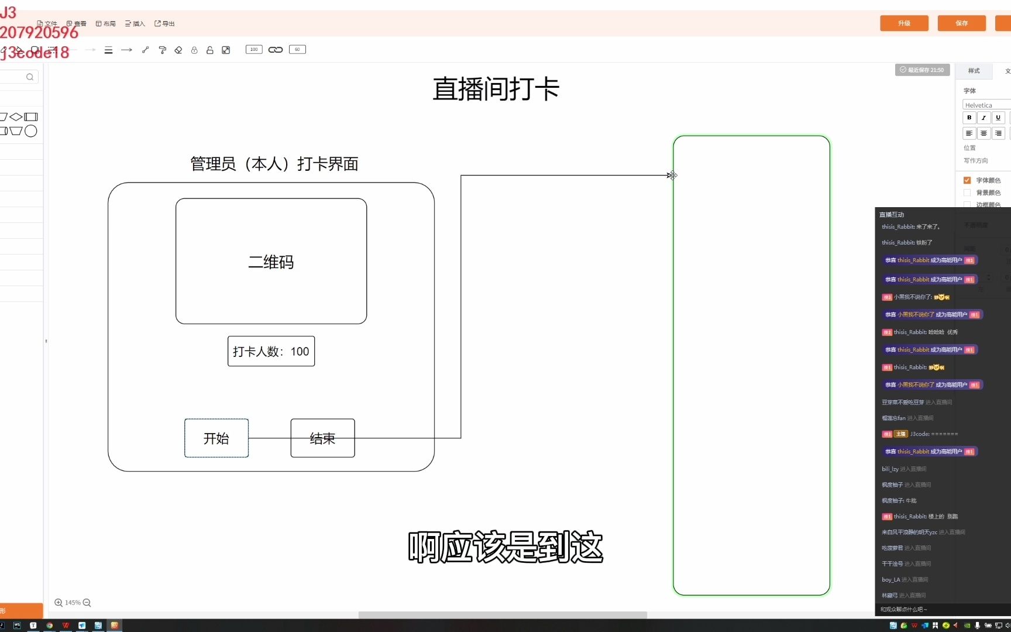Select the format painter roller icon
Screen dimensions: 1011x632
pos(163,50)
